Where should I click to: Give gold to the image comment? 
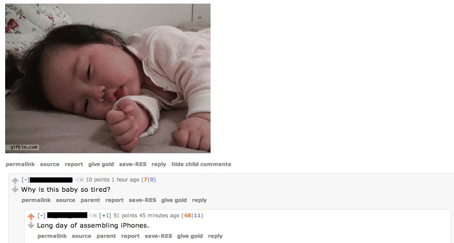pyautogui.click(x=101, y=164)
